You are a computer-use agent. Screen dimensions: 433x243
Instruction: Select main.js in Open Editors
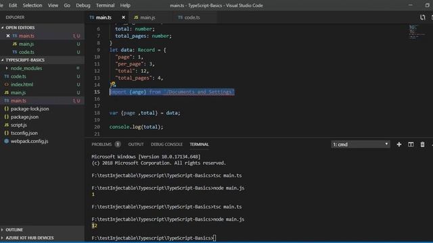(x=26, y=44)
